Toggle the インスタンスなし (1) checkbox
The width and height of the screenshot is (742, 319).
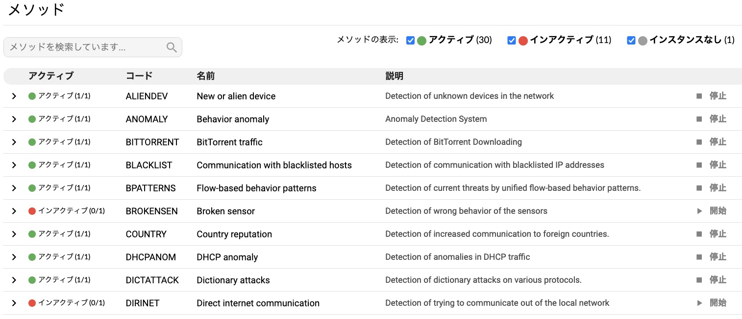click(631, 41)
